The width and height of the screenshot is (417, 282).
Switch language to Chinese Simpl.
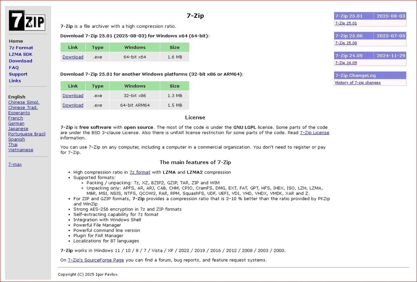click(x=24, y=102)
